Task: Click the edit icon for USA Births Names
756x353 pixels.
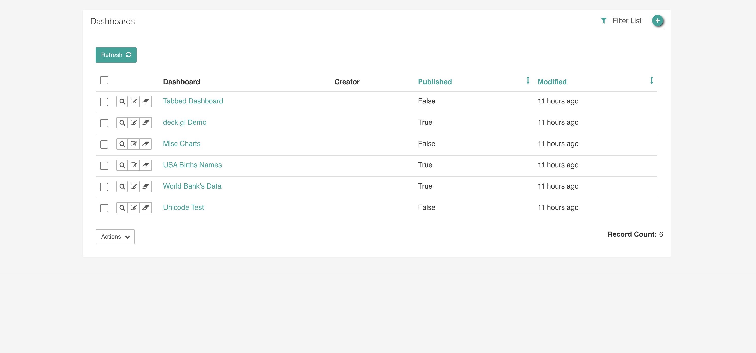Action: click(134, 165)
